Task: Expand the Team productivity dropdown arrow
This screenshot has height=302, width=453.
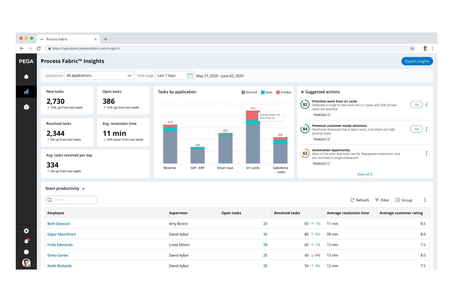Action: pyautogui.click(x=83, y=189)
